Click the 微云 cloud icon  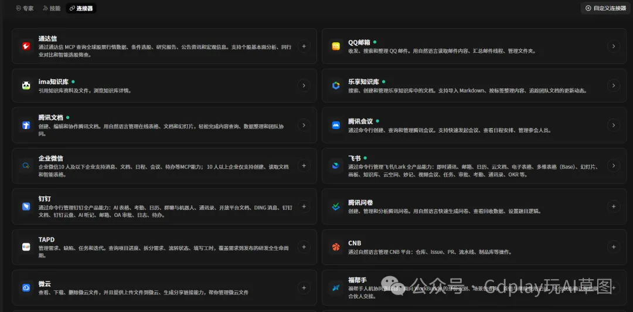(x=26, y=288)
